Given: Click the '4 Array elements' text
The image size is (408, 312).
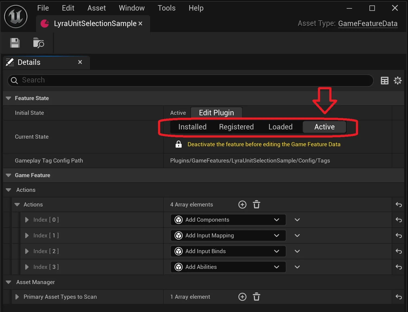Looking at the screenshot, I should (x=191, y=205).
